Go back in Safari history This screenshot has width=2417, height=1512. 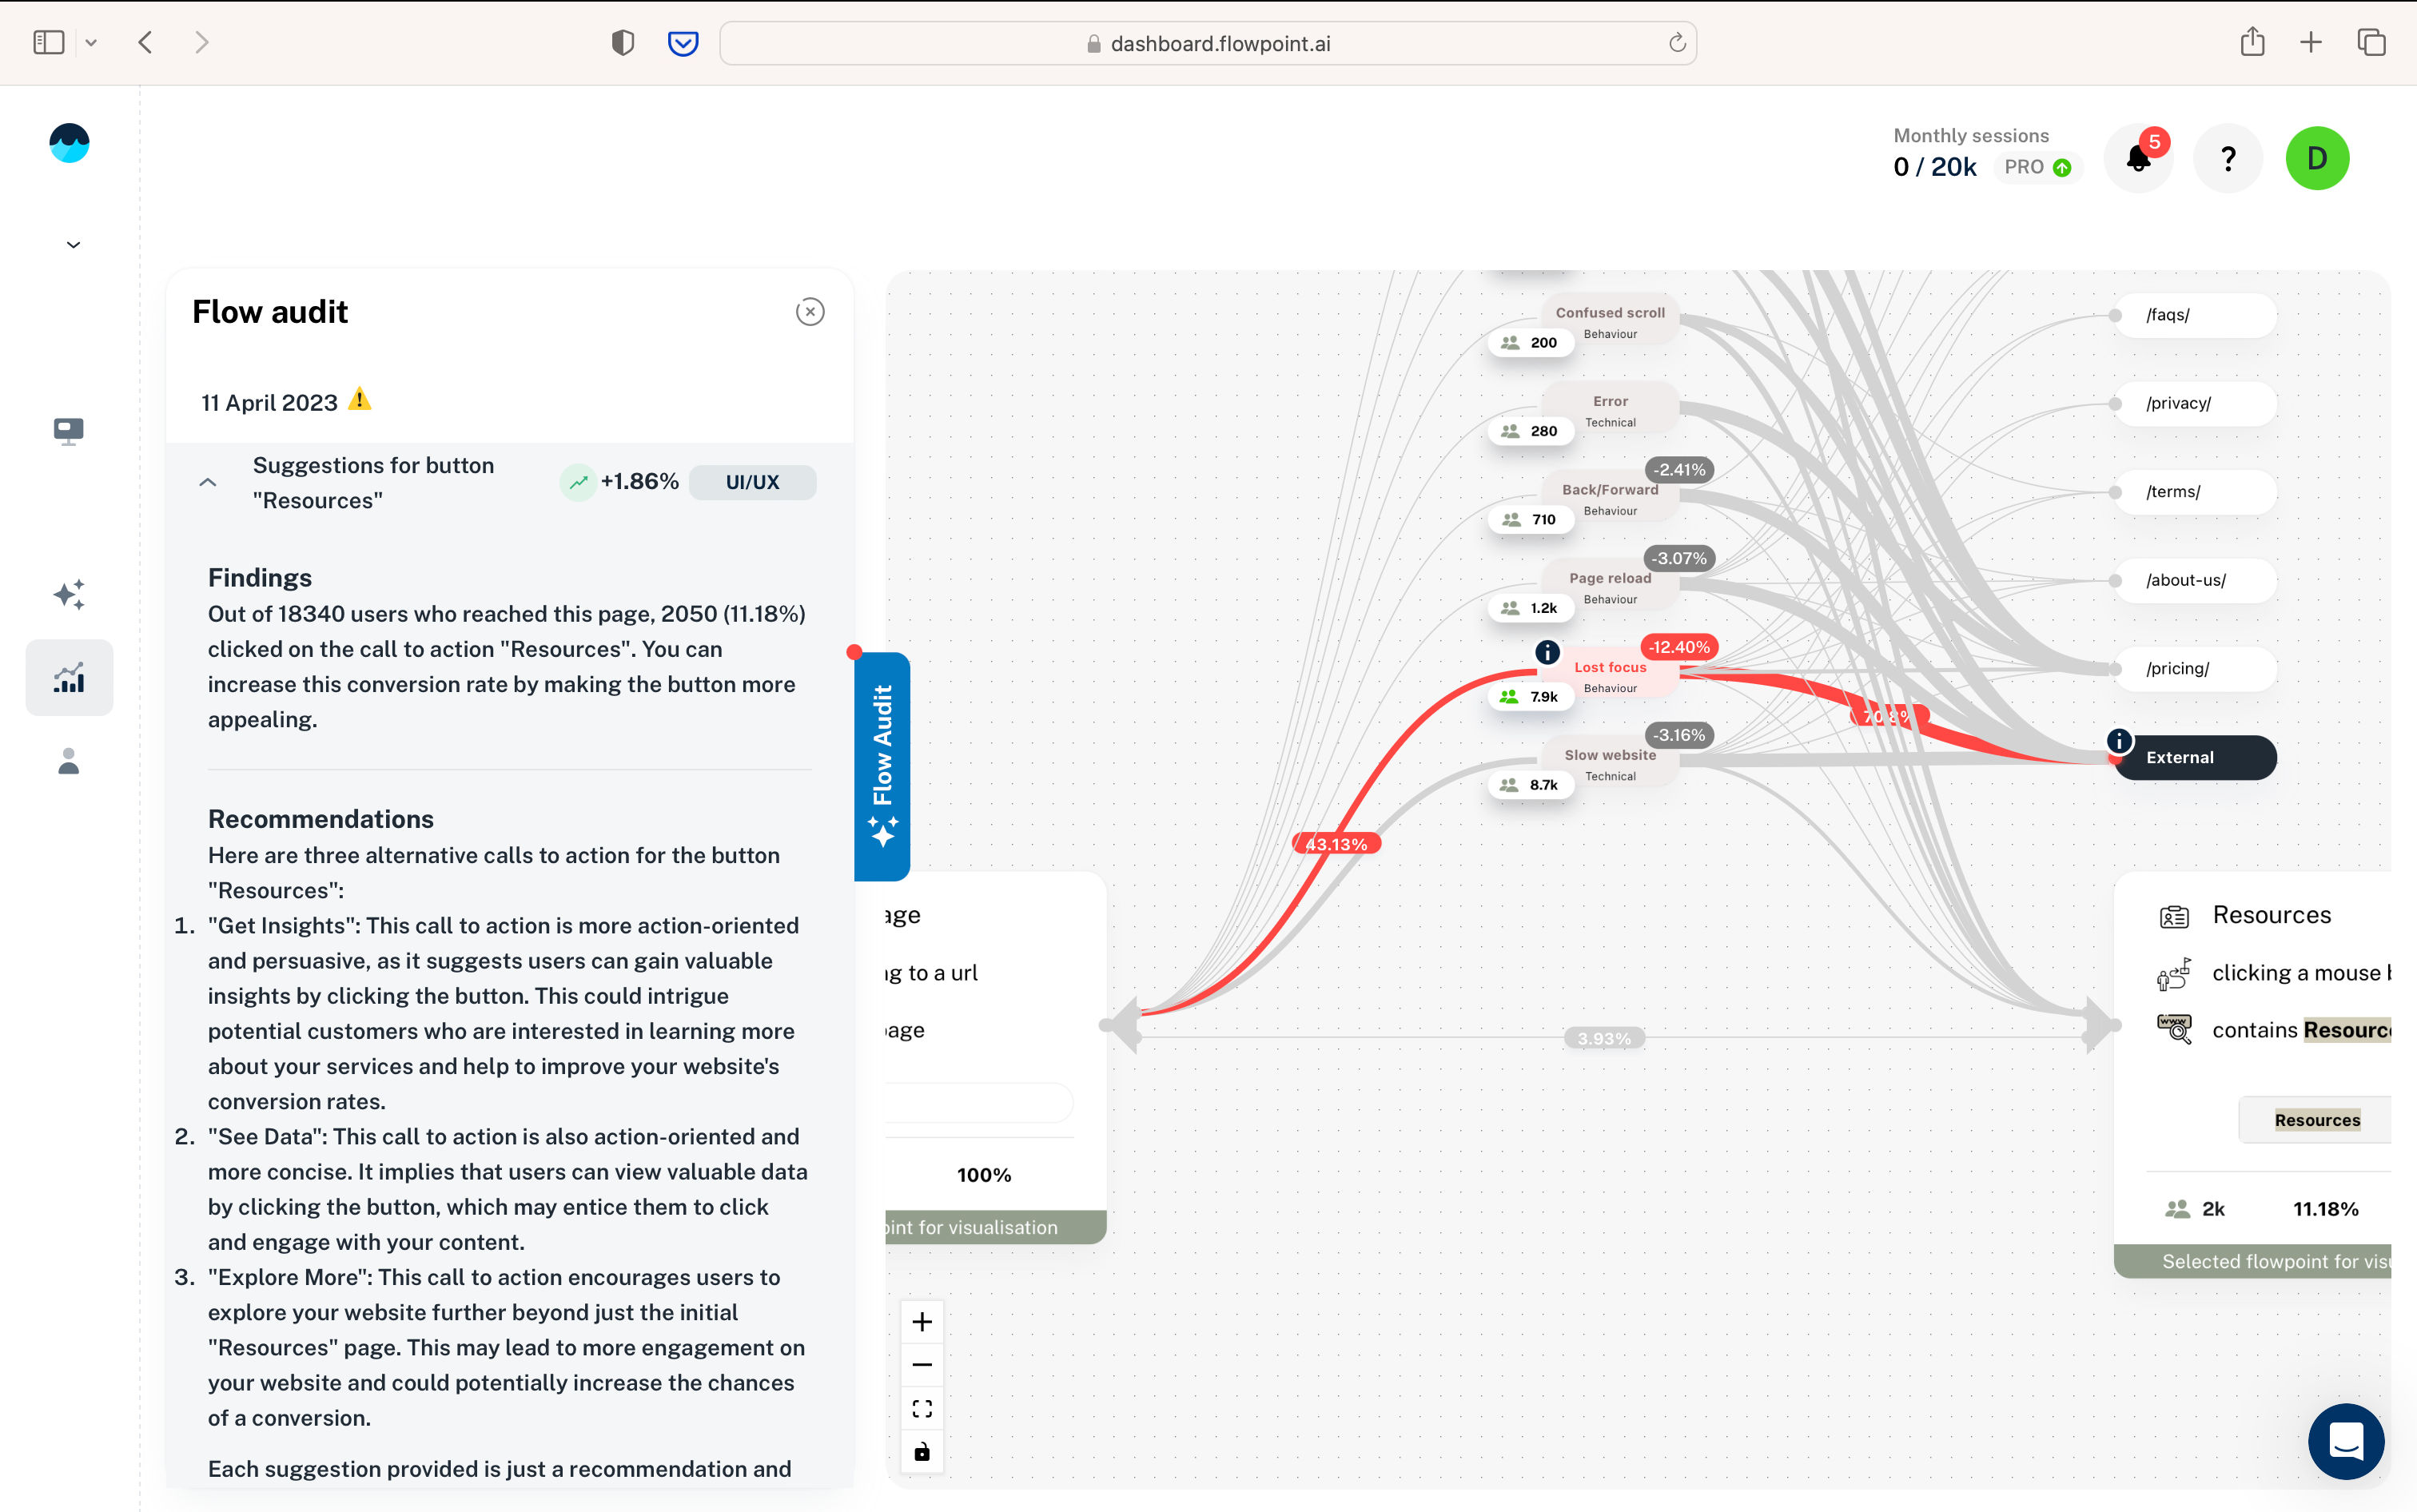click(x=146, y=42)
